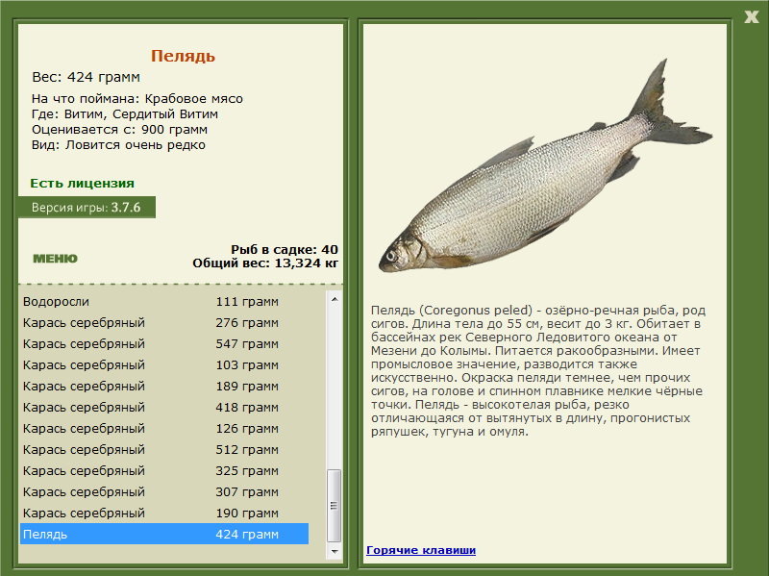
Task: Click 'Где: Витим, Сердитый Витим' text
Action: [x=125, y=114]
